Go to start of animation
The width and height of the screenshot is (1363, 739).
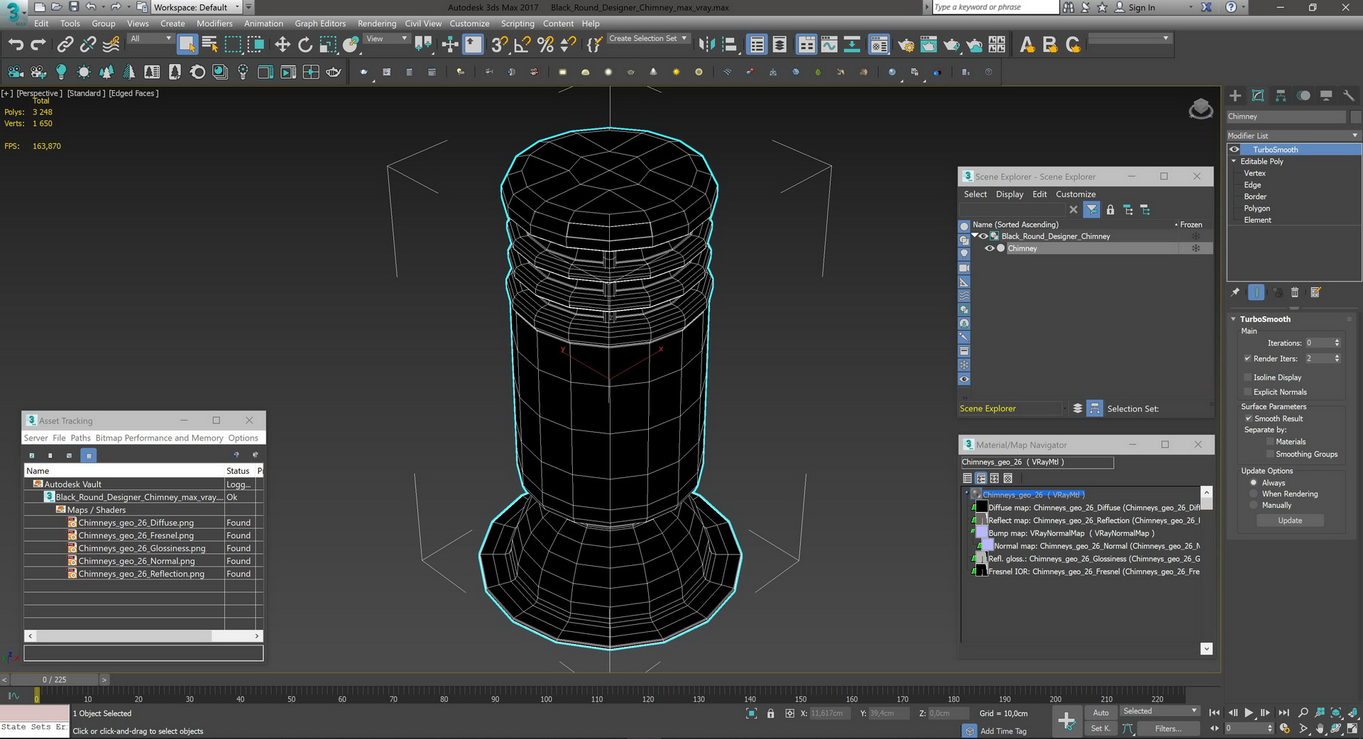point(1215,713)
